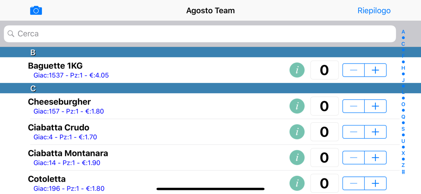The height and width of the screenshot is (194, 421).
Task: Jump to # section in index
Action: pyautogui.click(x=403, y=172)
